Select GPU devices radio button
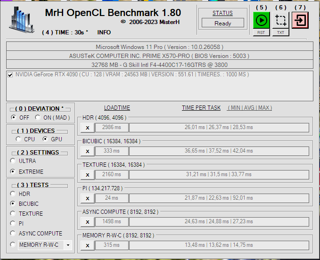The image size is (320, 260). [45, 139]
